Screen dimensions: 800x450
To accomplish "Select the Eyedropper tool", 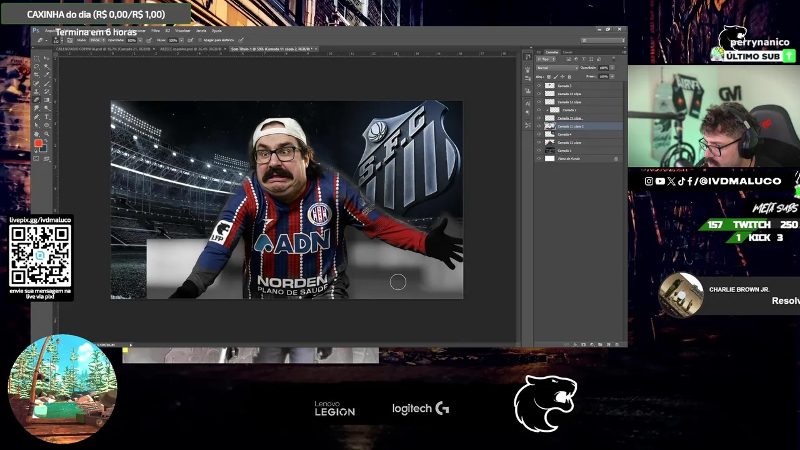I will pos(47,75).
